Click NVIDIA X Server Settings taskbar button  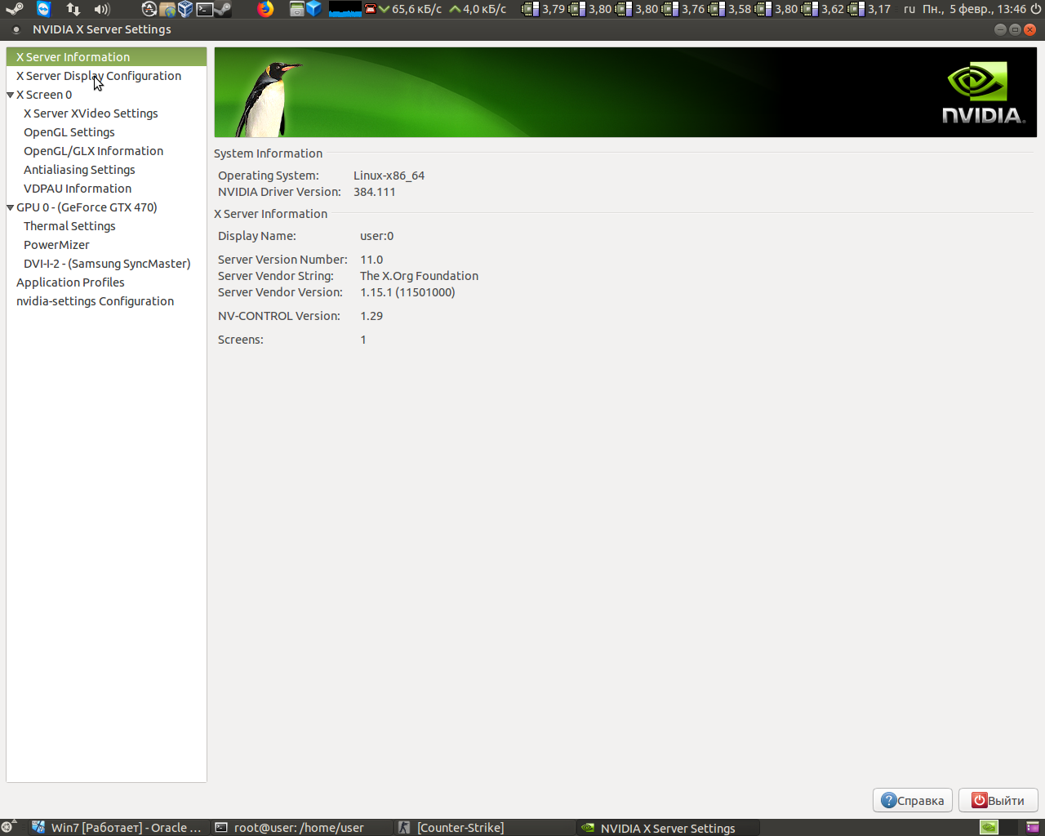[x=667, y=828]
